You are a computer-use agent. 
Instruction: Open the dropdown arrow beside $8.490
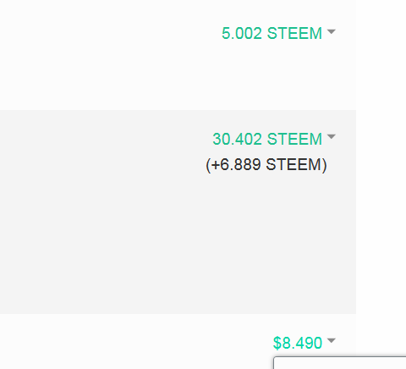(x=332, y=340)
